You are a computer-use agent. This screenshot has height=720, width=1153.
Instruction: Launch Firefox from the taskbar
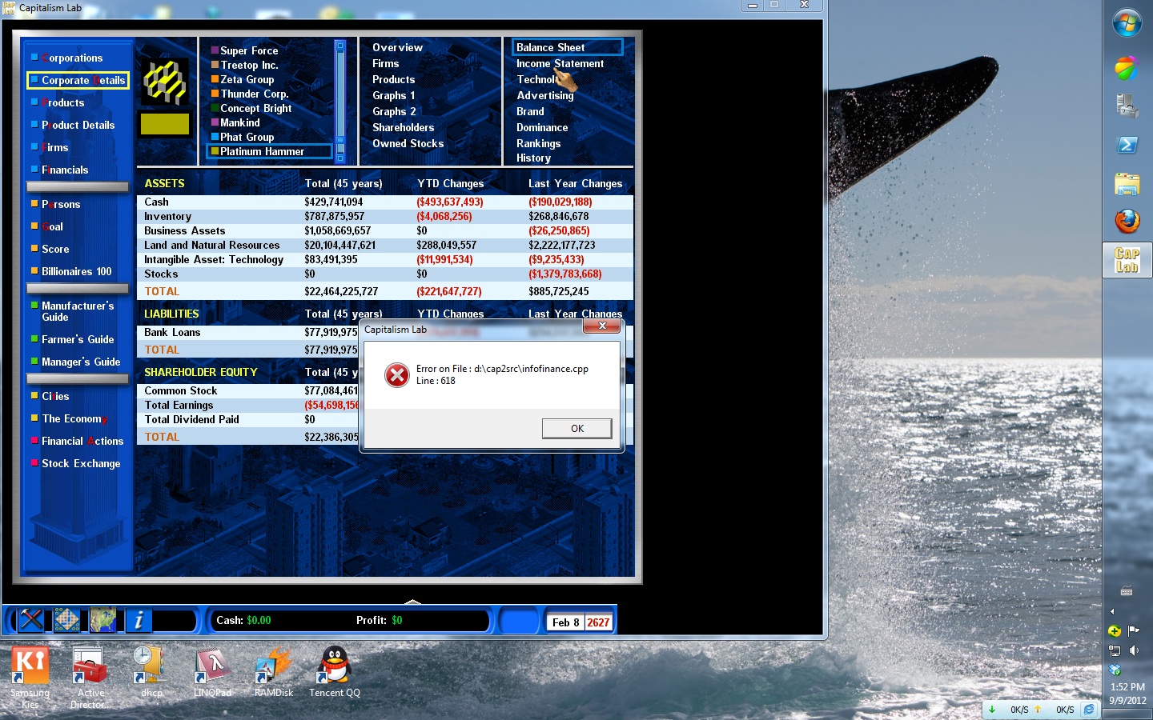[1127, 221]
